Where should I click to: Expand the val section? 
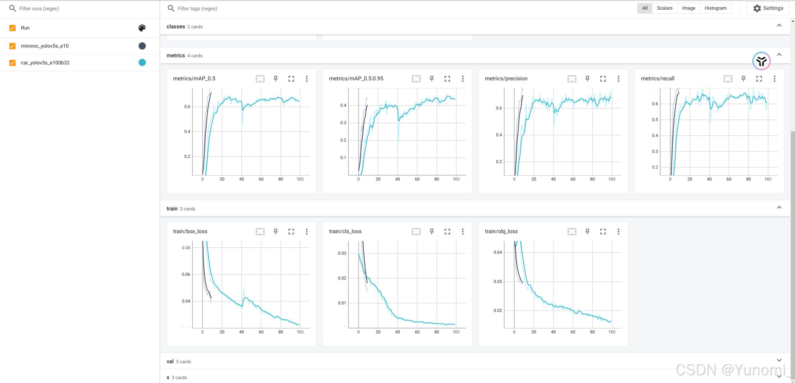click(x=779, y=360)
